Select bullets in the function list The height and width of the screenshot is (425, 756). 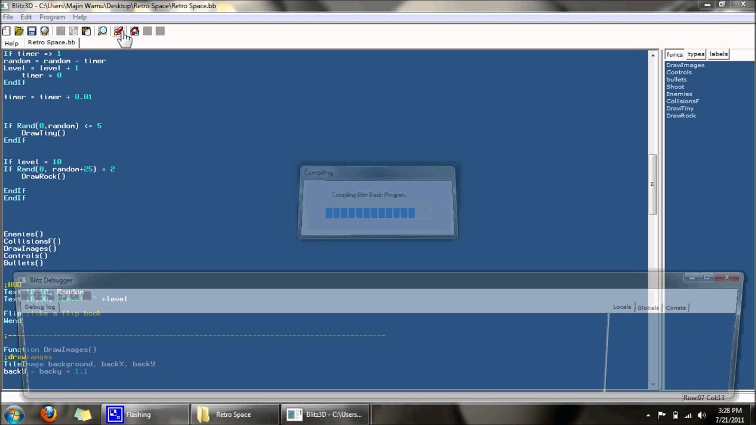(676, 79)
